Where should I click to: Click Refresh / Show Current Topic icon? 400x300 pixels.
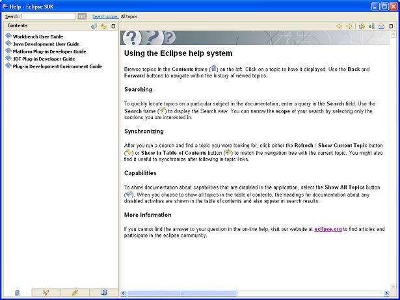(x=103, y=26)
